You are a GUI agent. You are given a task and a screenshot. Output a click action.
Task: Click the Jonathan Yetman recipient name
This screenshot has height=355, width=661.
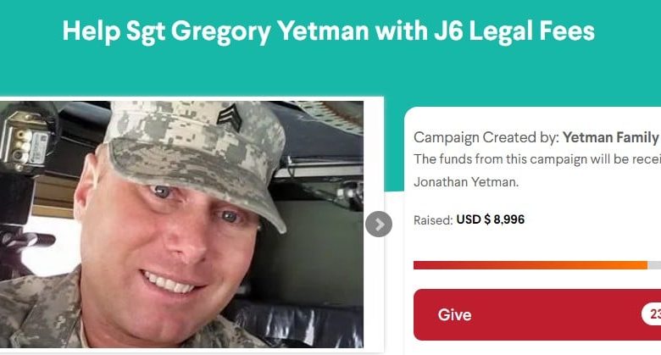(465, 182)
